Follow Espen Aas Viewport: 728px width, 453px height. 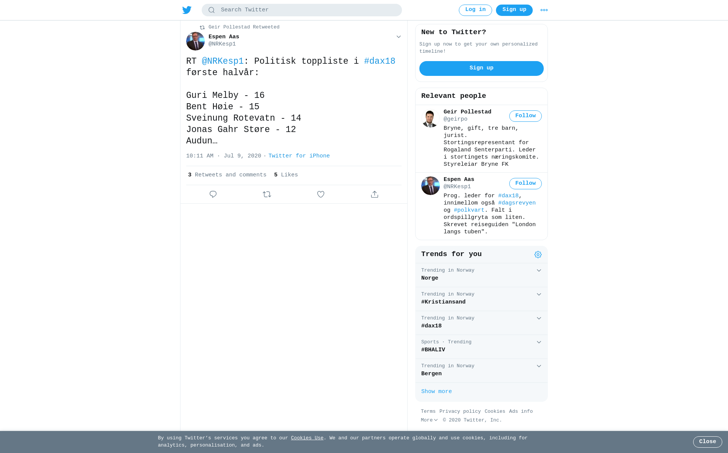point(525,184)
